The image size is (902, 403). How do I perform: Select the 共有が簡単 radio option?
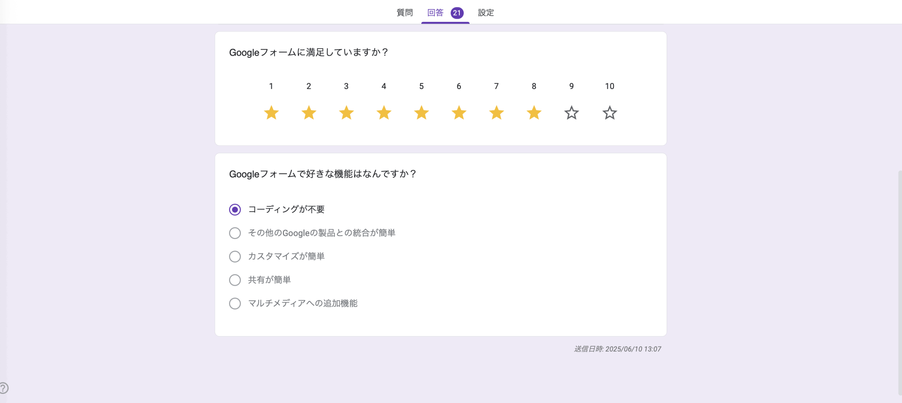235,280
